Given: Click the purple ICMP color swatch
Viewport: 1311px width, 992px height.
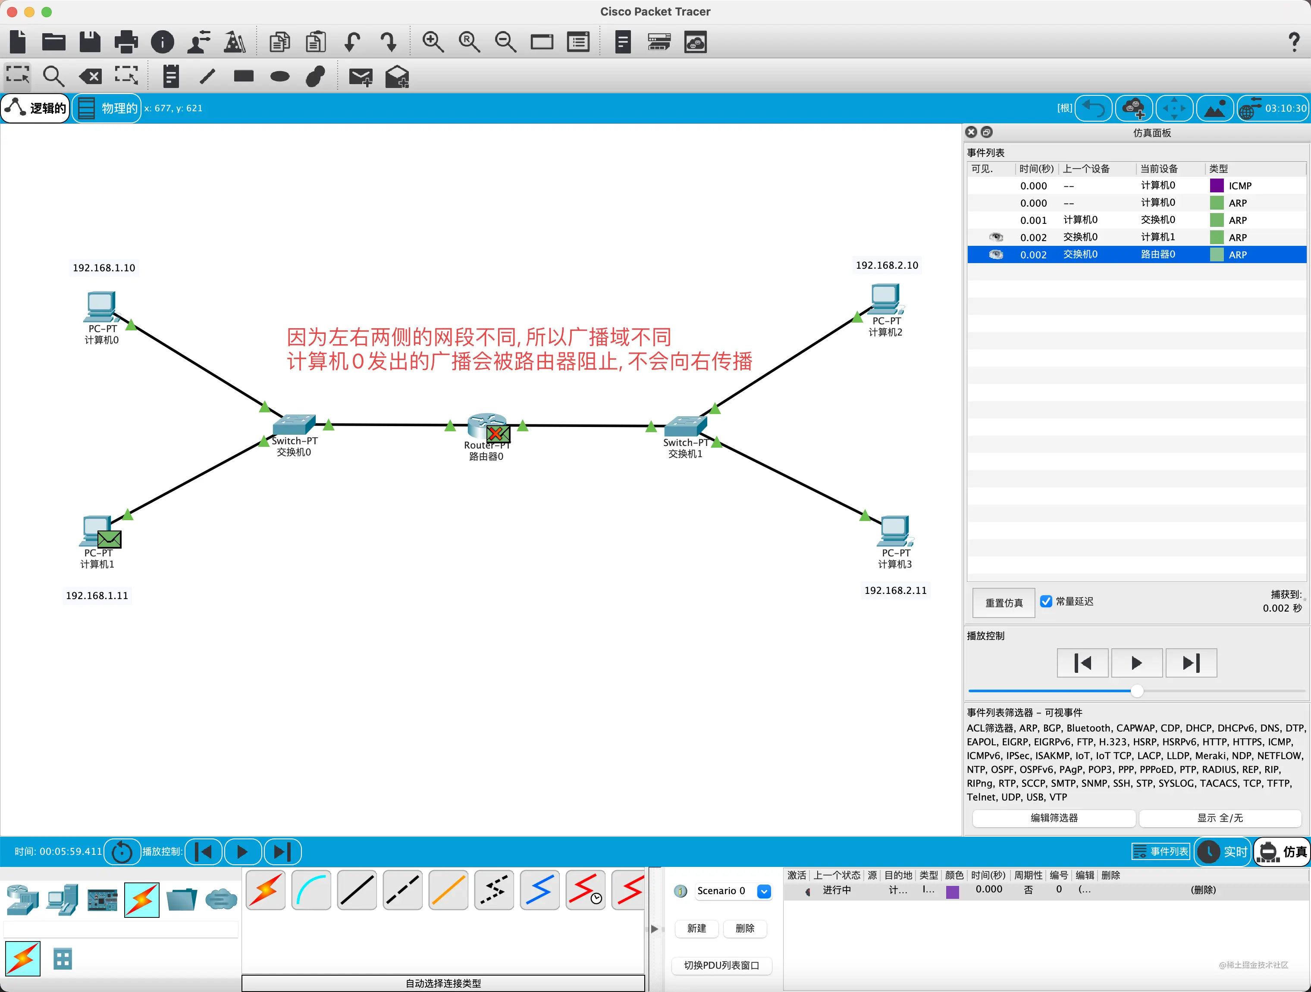Looking at the screenshot, I should 1216,185.
